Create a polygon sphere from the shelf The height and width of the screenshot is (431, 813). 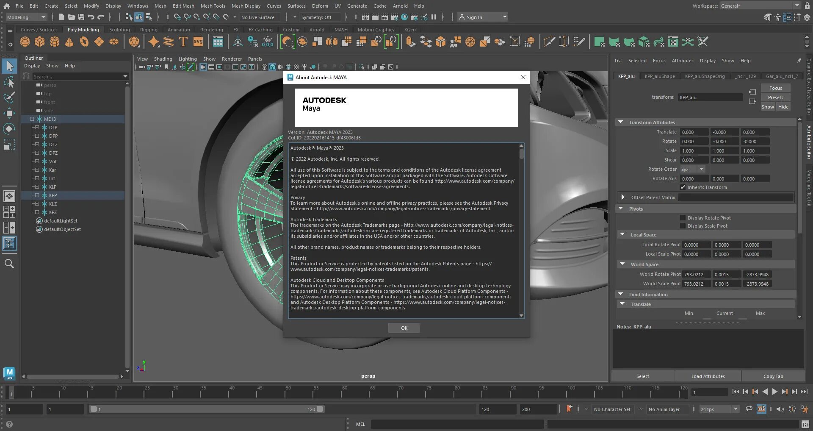click(x=25, y=42)
